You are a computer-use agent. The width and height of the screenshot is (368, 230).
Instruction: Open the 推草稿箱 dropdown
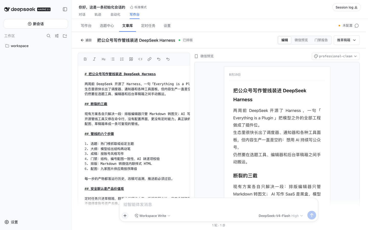[x=347, y=40]
